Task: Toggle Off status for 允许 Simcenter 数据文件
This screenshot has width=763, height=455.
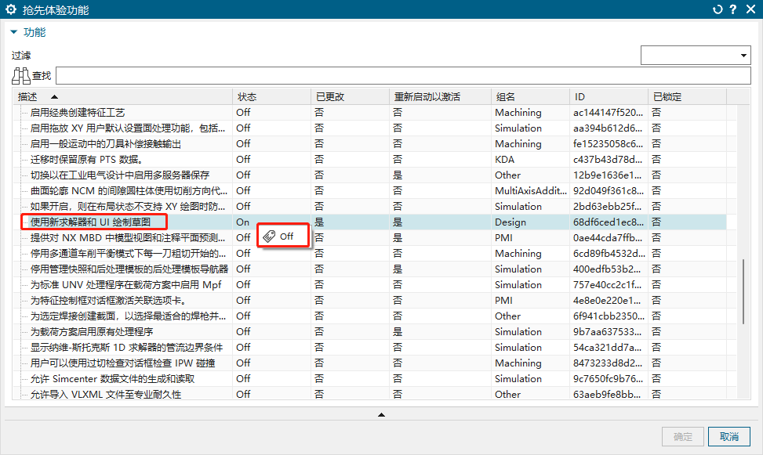Action: point(243,379)
